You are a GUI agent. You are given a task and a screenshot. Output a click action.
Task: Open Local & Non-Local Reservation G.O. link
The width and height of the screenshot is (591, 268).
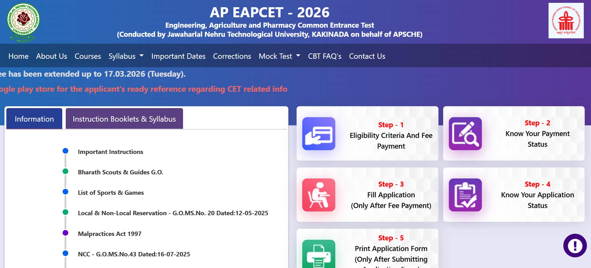173,213
